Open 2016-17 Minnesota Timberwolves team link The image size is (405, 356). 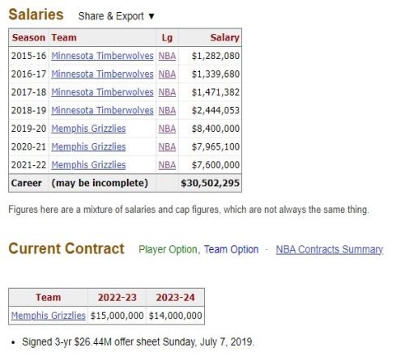pyautogui.click(x=102, y=74)
